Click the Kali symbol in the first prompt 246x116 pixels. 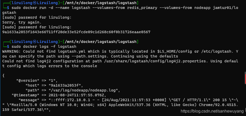35,3
